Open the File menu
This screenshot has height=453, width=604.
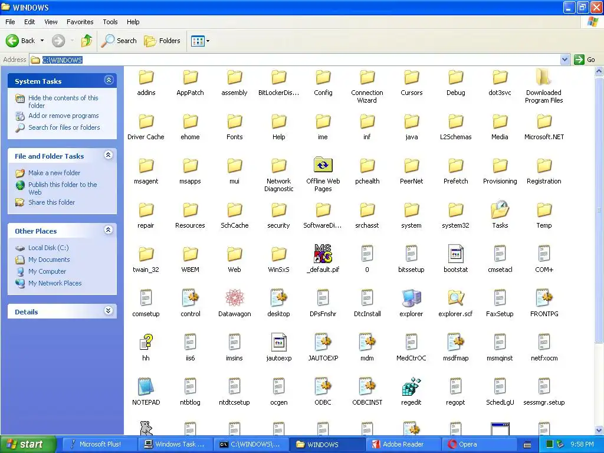pos(10,22)
